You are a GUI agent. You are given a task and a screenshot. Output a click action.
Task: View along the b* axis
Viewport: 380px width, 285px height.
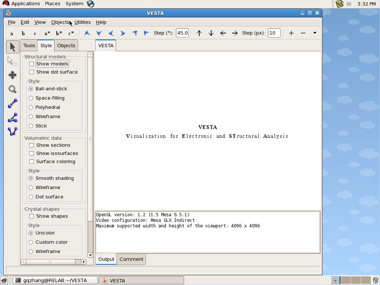coord(59,33)
